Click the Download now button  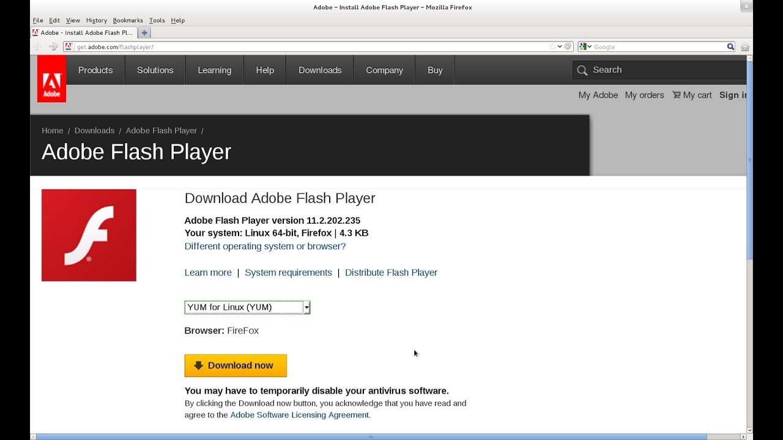pos(236,365)
